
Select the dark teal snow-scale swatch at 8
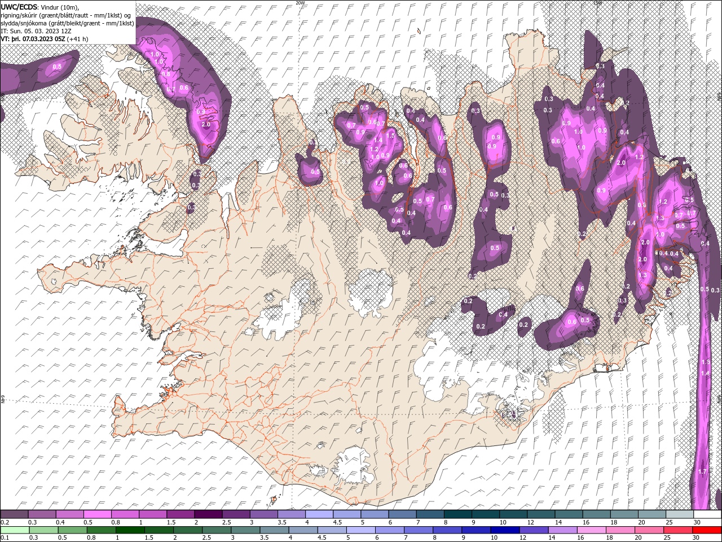(457, 514)
